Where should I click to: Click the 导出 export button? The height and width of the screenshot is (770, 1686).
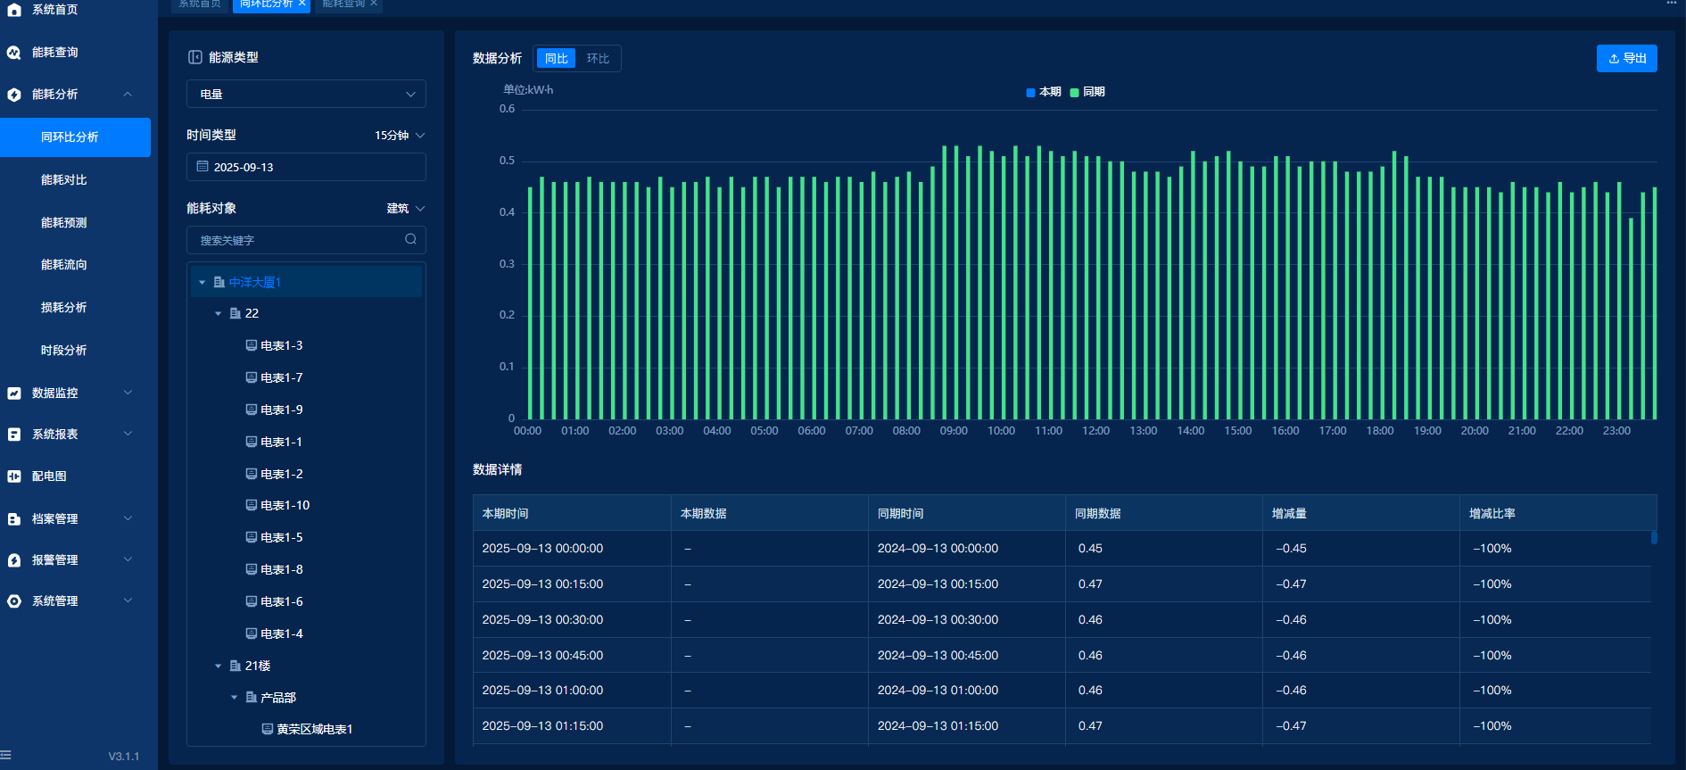(1626, 59)
